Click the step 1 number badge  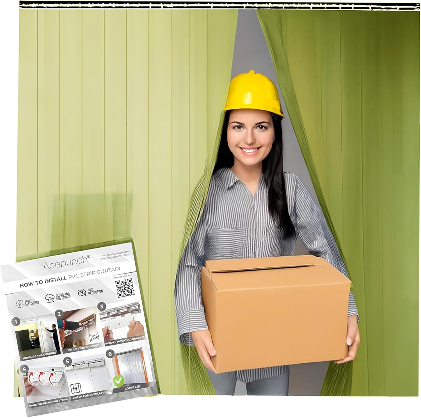(x=16, y=322)
